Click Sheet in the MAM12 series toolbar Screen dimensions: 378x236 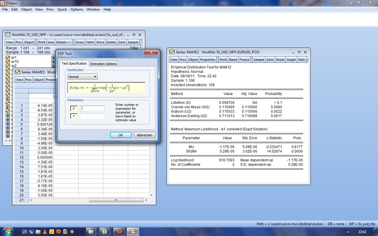pos(280,60)
